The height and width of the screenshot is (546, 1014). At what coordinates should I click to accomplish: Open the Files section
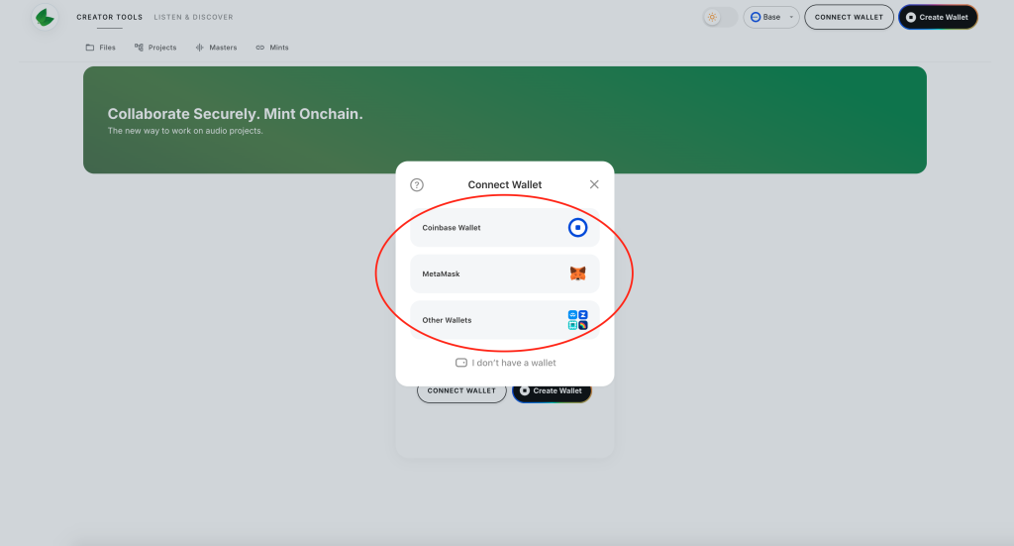tap(100, 48)
